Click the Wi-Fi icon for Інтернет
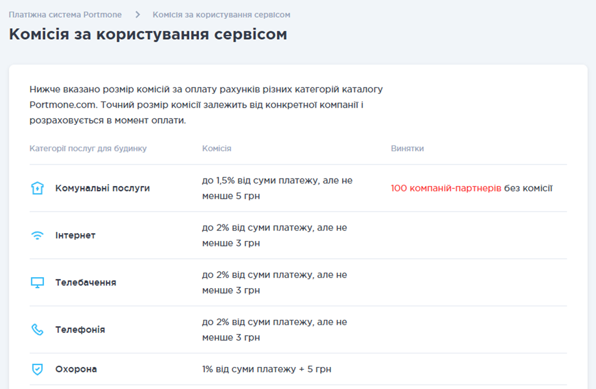The height and width of the screenshot is (389, 596). [x=38, y=235]
